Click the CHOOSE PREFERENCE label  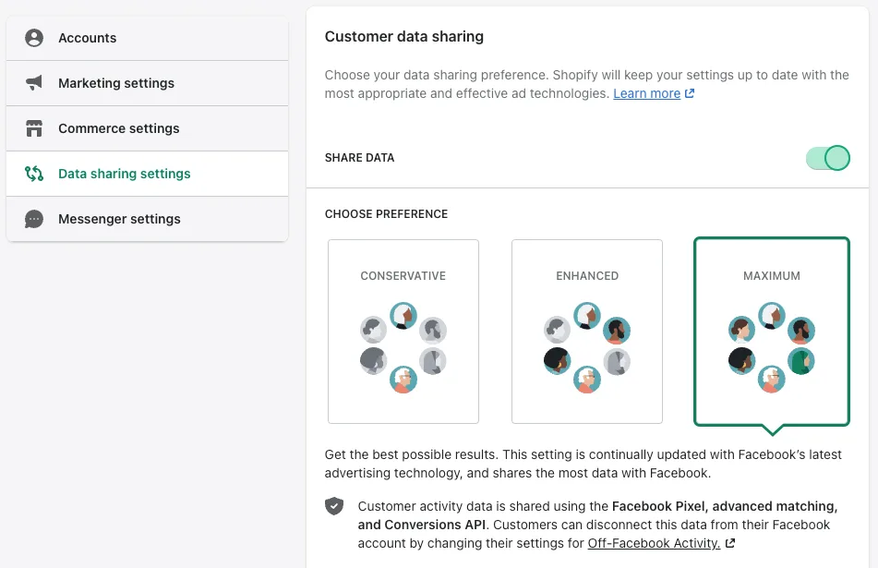[386, 214]
